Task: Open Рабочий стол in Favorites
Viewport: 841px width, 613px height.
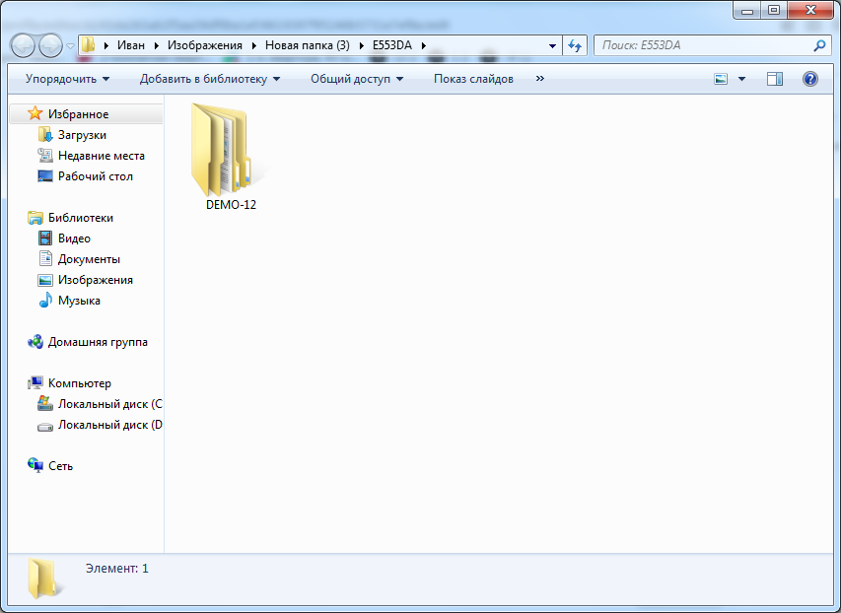Action: tap(96, 176)
